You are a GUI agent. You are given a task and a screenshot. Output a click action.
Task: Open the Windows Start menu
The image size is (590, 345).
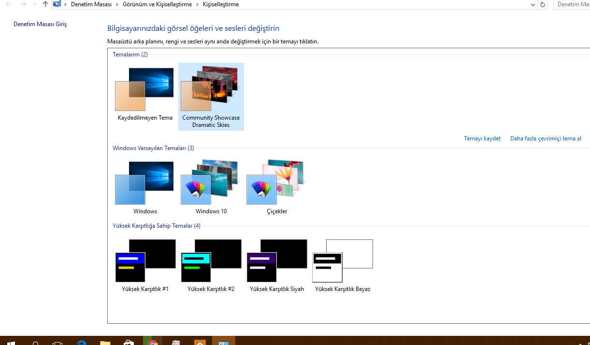point(11,343)
